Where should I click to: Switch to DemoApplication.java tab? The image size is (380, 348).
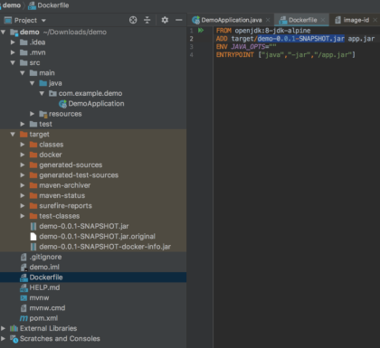tap(232, 20)
